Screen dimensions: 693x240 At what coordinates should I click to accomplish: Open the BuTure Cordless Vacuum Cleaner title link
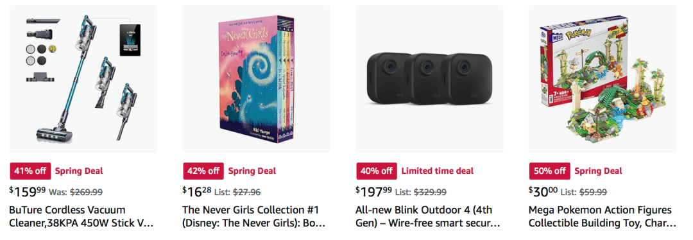pos(81,216)
